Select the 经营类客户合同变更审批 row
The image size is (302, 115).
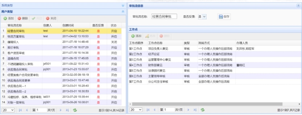click(61, 75)
